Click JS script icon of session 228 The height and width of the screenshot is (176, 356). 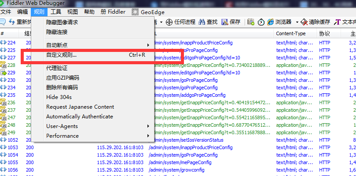pyautogui.click(x=3, y=65)
